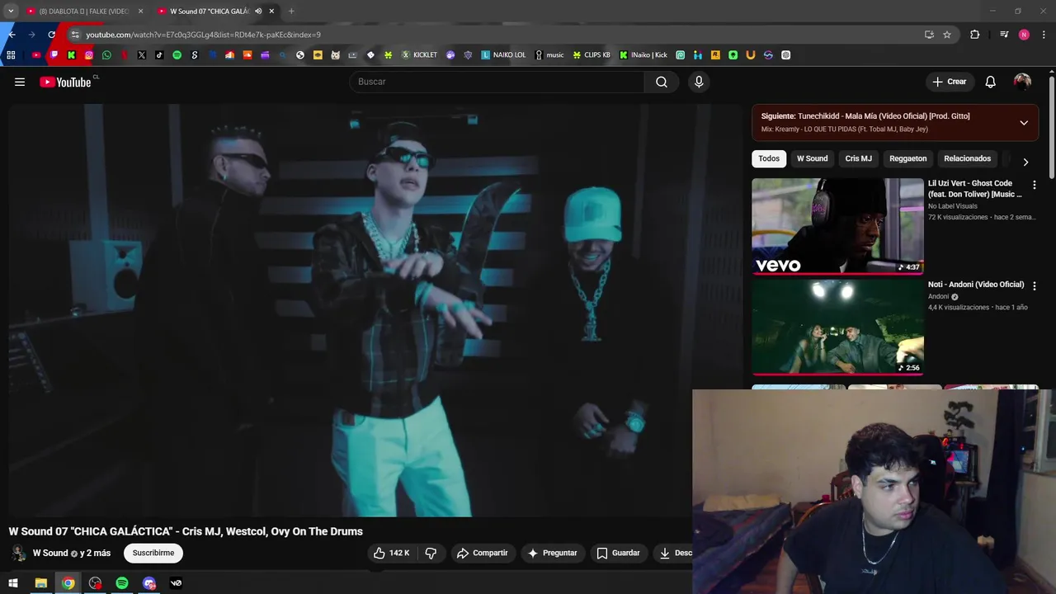The height and width of the screenshot is (594, 1056).
Task: Reload the page
Action: (x=51, y=35)
